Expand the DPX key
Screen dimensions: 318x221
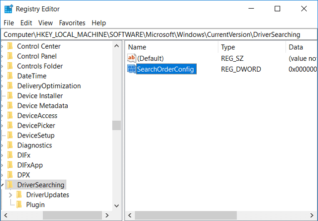2,175
